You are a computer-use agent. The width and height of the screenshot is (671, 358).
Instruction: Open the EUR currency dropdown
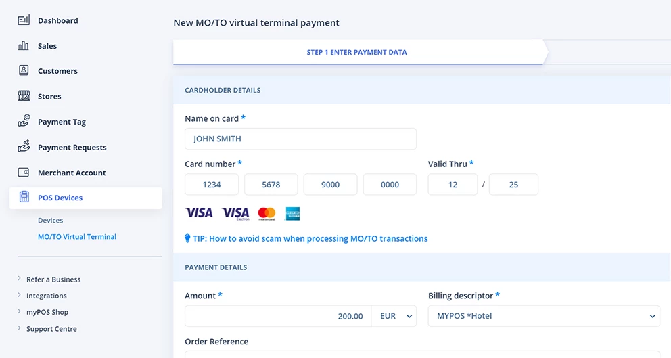point(396,316)
